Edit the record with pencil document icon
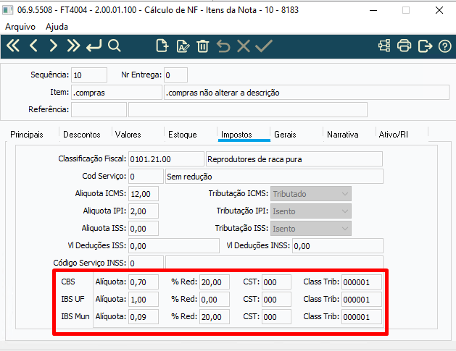 click(183, 46)
